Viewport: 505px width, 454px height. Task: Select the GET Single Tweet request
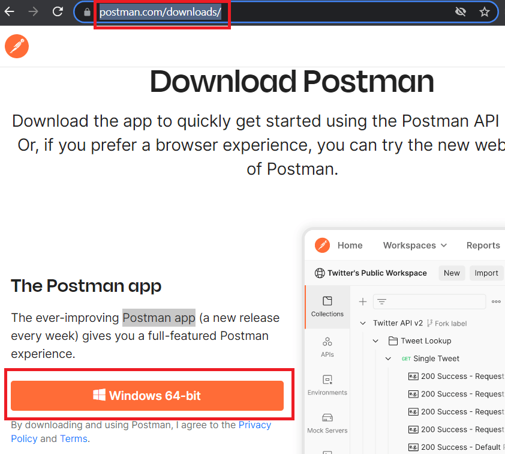(430, 359)
